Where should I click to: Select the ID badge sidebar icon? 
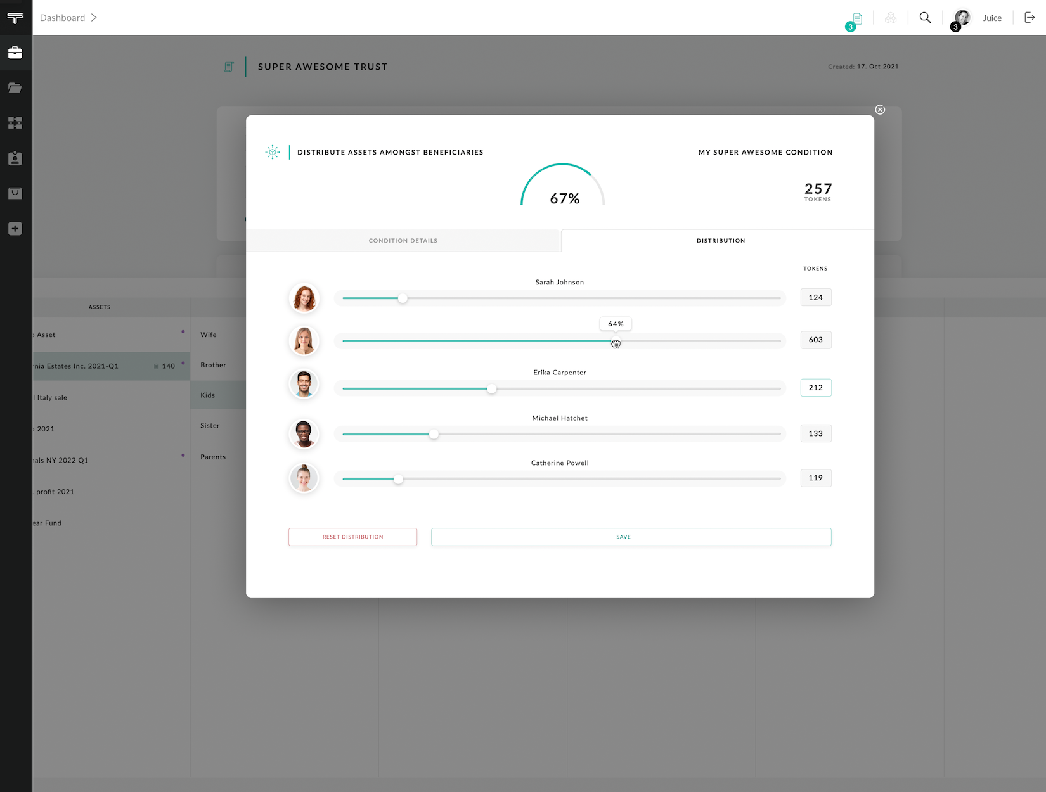[15, 158]
